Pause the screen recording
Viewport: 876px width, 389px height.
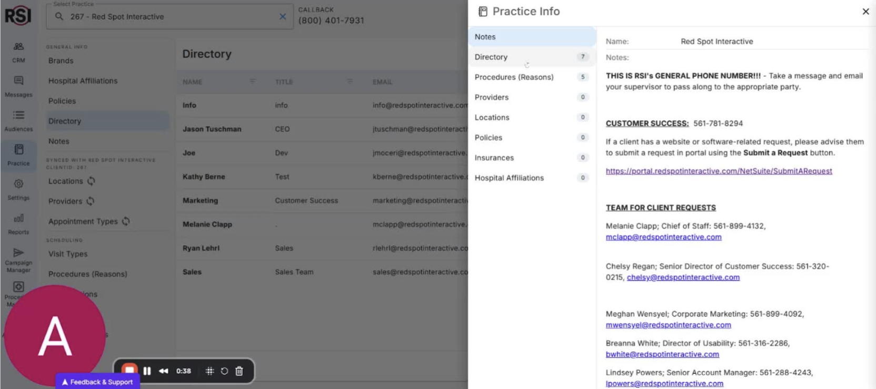pyautogui.click(x=147, y=371)
